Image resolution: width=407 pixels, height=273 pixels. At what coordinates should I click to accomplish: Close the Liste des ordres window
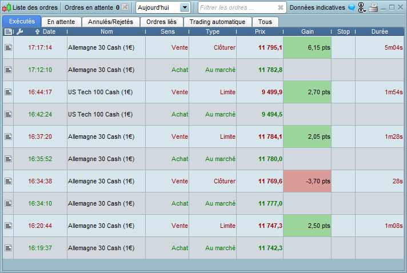401,7
